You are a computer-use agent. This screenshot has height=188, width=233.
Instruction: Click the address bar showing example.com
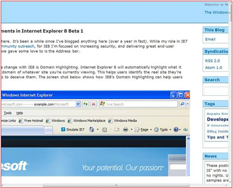(x=38, y=104)
